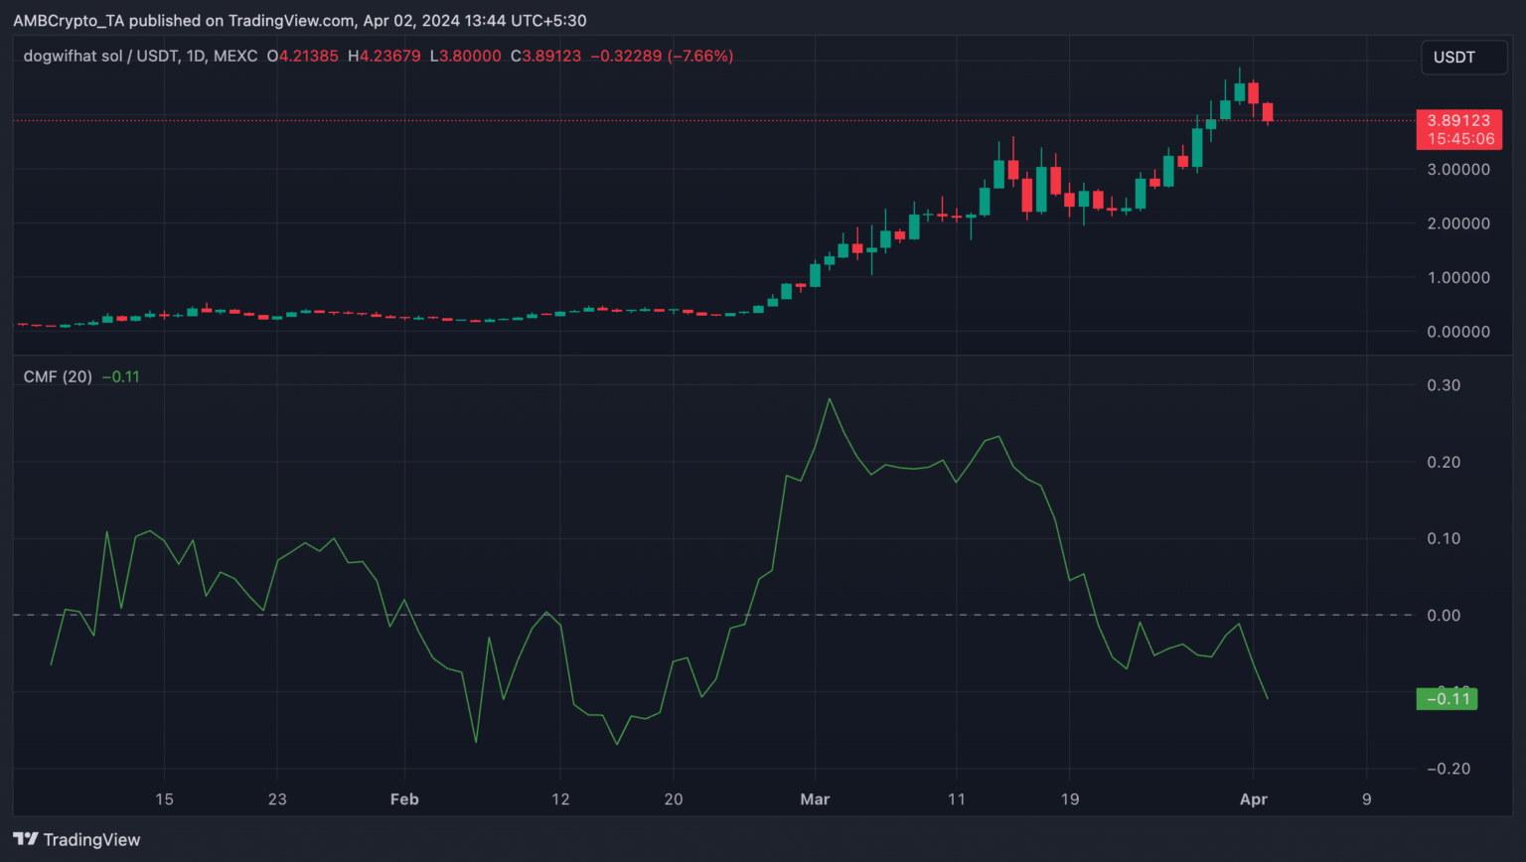This screenshot has height=862, width=1526.
Task: Select the last red candlestick
Action: (1268, 111)
